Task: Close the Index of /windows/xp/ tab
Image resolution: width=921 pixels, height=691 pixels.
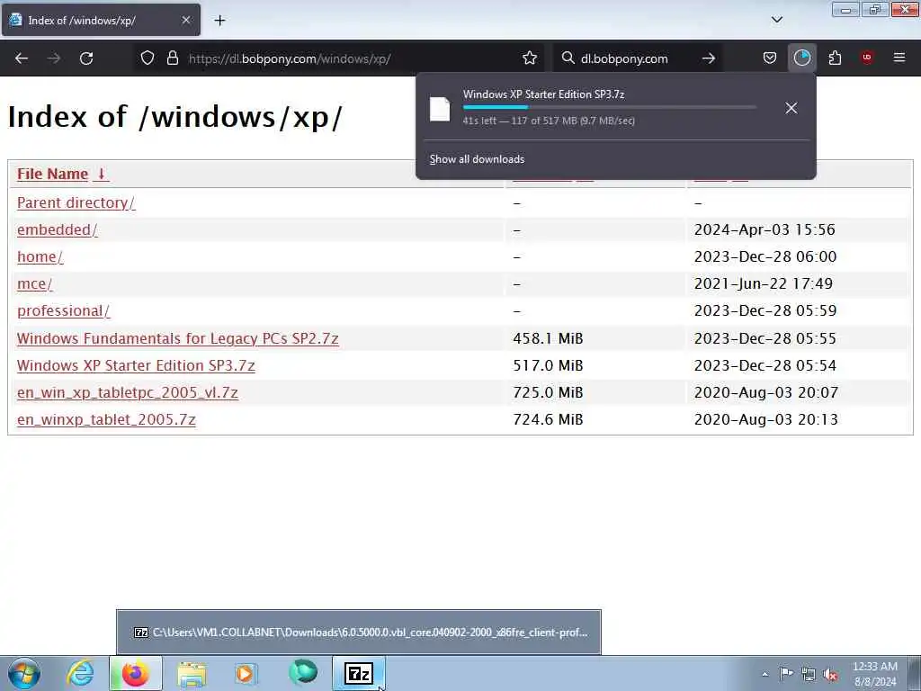Action: 185,20
